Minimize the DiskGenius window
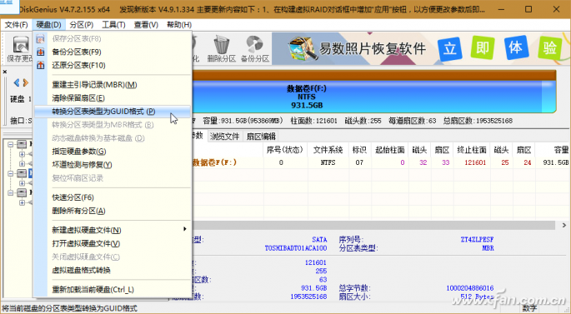Image resolution: width=571 pixels, height=314 pixels. [x=501, y=9]
